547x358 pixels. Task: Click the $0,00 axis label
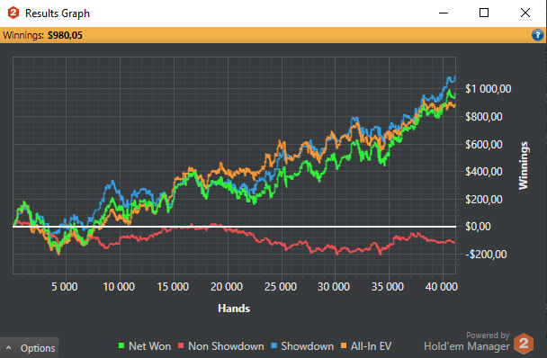478,227
